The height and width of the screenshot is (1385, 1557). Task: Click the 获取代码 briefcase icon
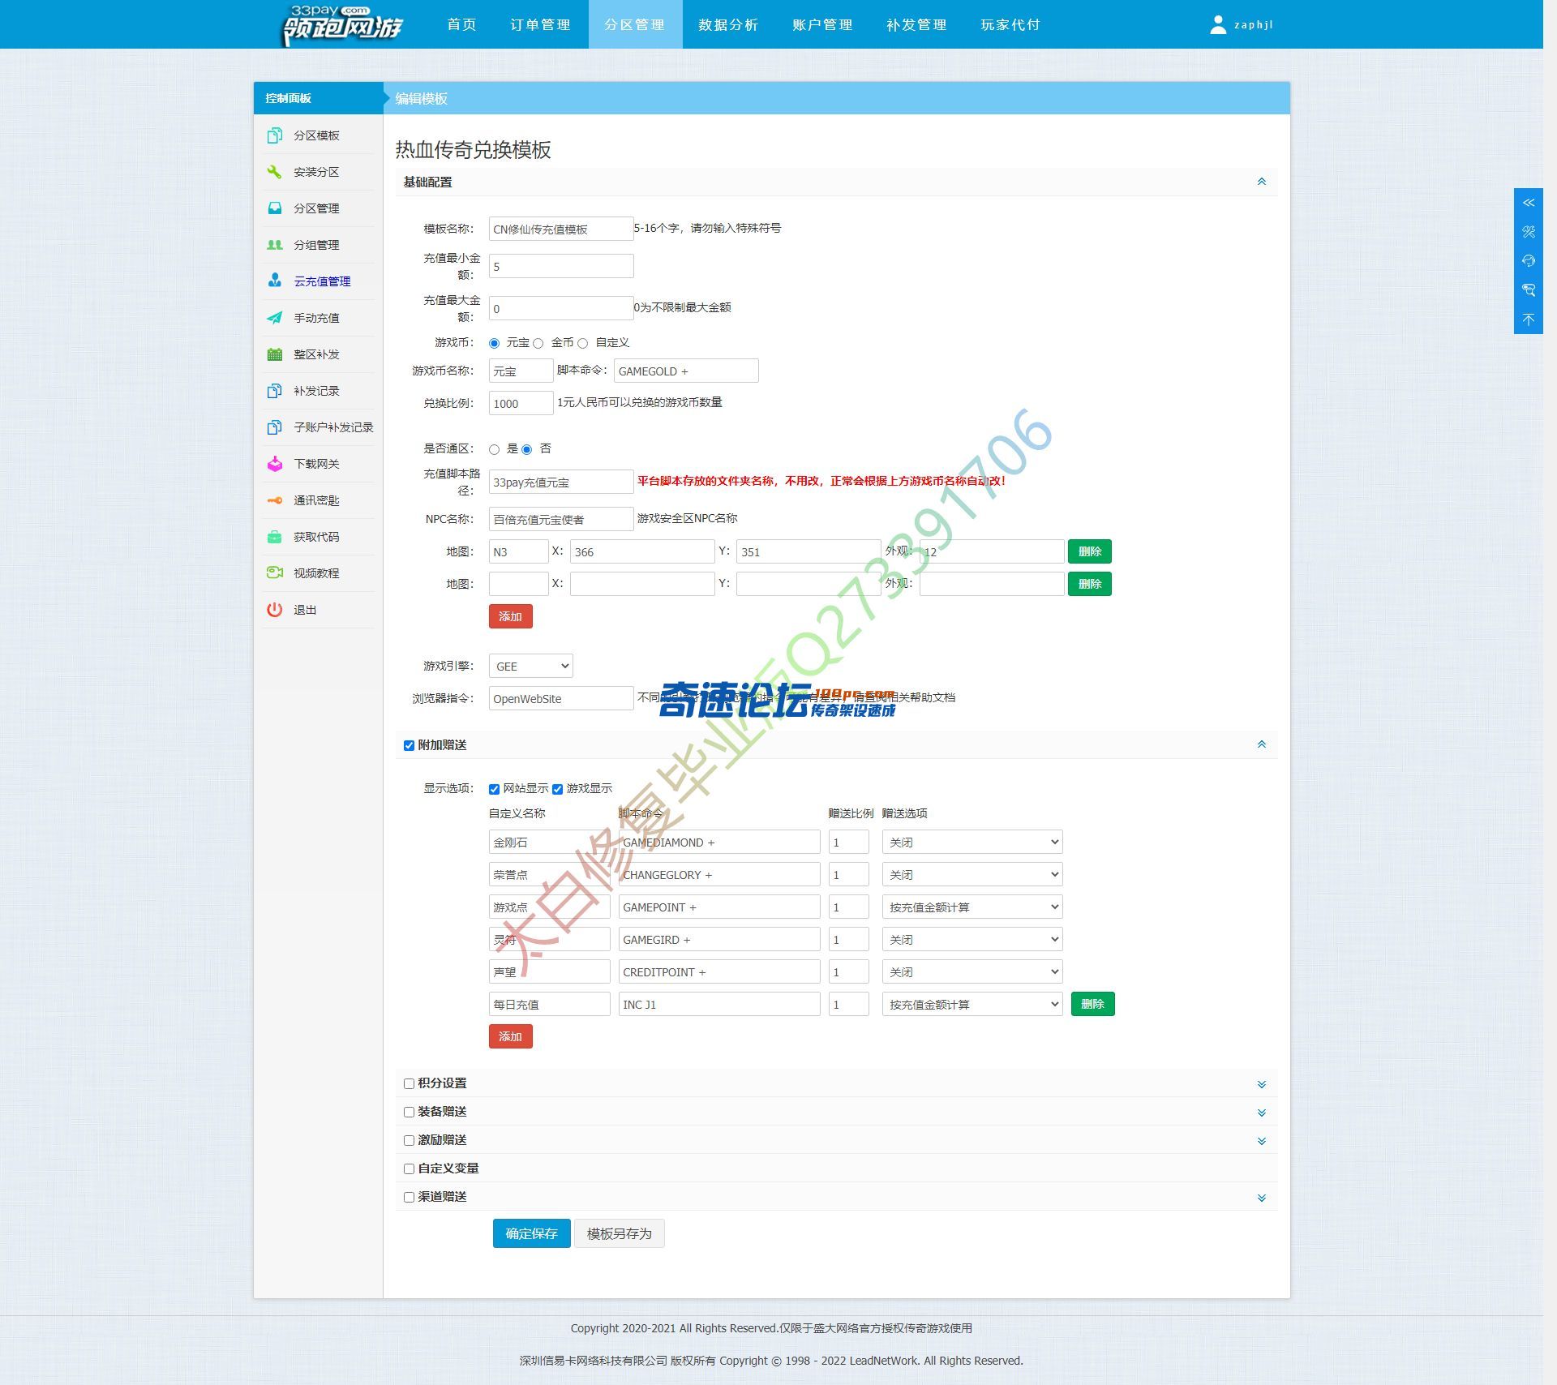275,537
